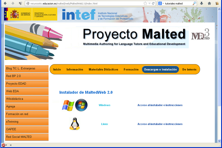The image size is (222, 148).
Task: Open Blog TIC L. Extranjeras sidebar link
Action: pyautogui.click(x=27, y=69)
